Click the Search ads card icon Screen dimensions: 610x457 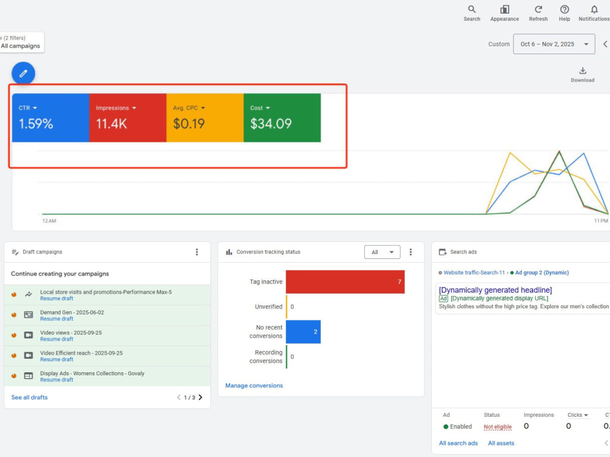coord(443,252)
